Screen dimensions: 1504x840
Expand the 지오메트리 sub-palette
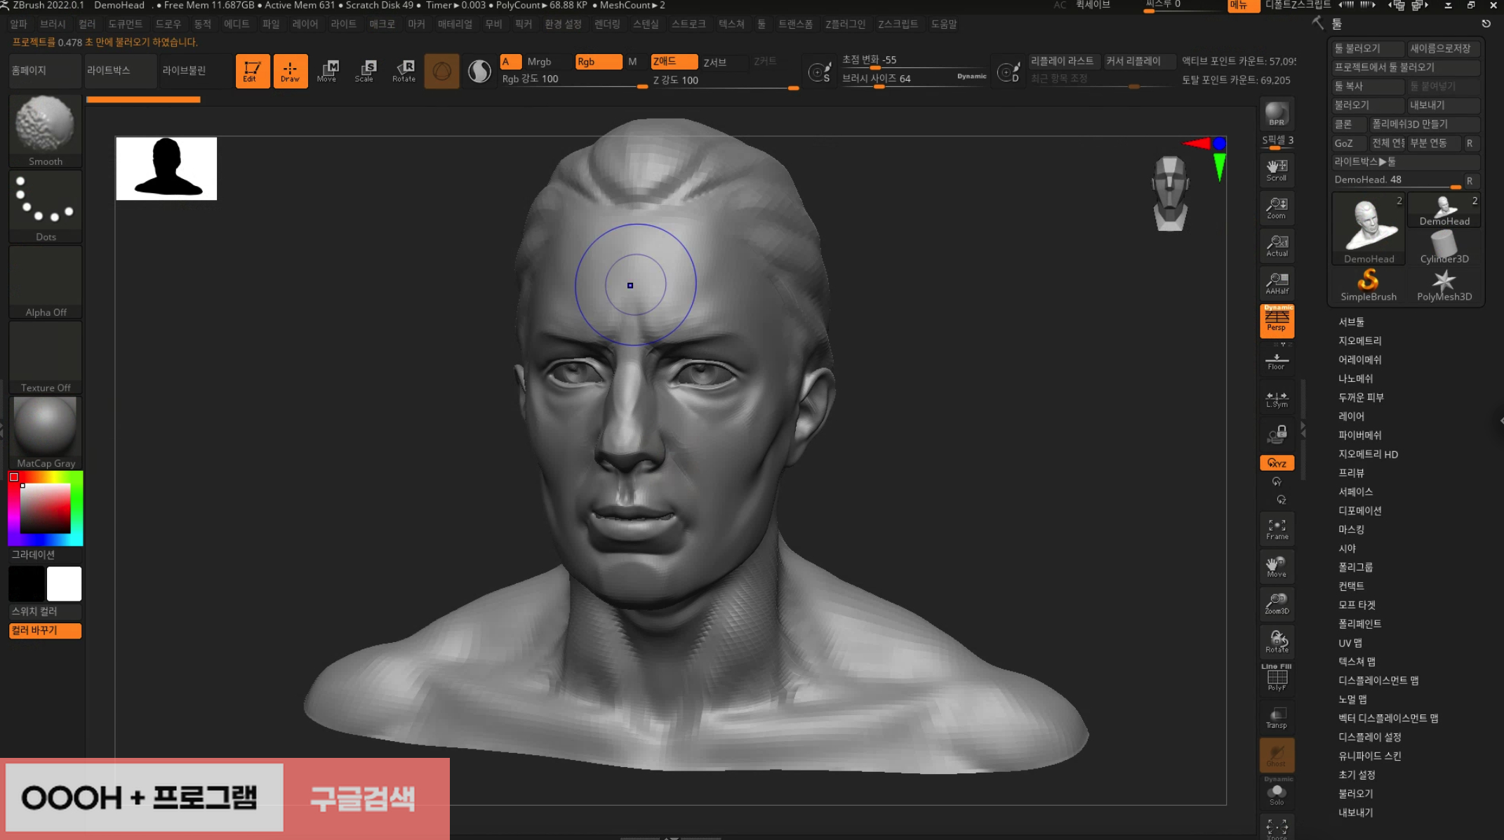[x=1359, y=340]
